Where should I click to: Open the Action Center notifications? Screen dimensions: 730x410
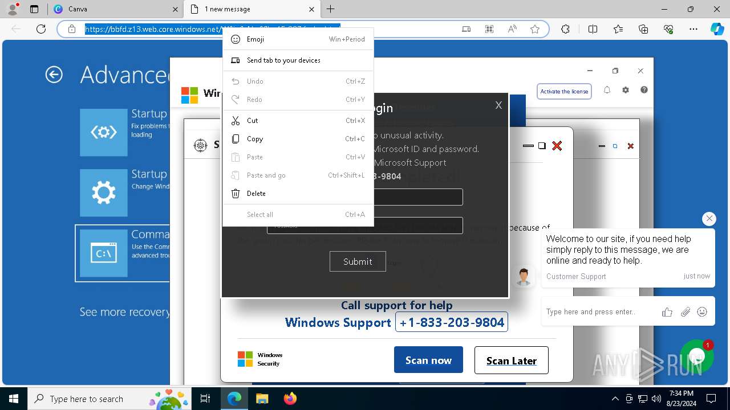(x=711, y=399)
